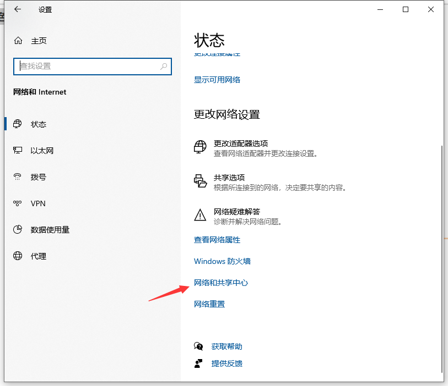Open the 数据使用量 data usage icon

[x=18, y=230]
